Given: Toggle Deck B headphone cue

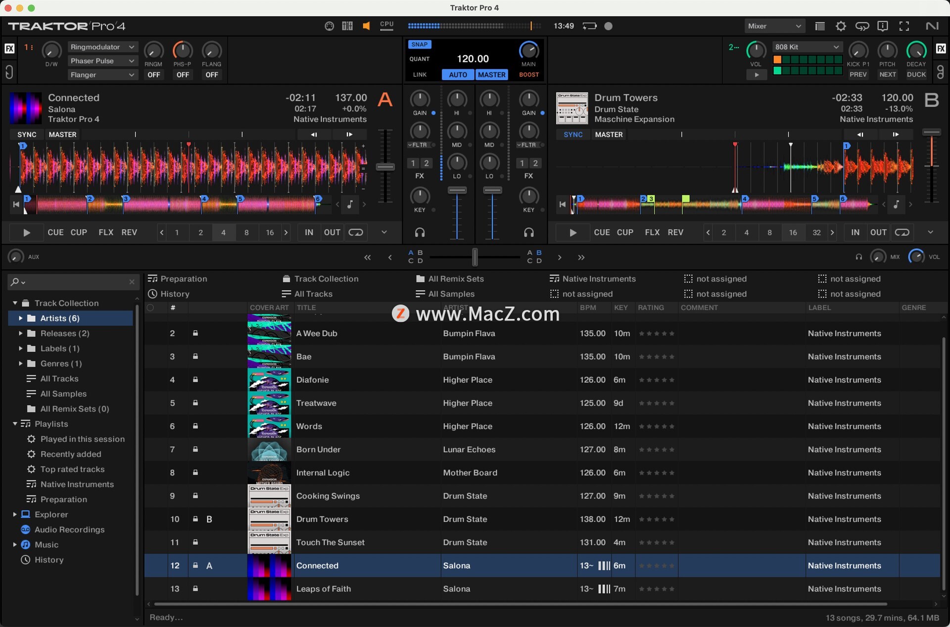Looking at the screenshot, I should coord(529,232).
